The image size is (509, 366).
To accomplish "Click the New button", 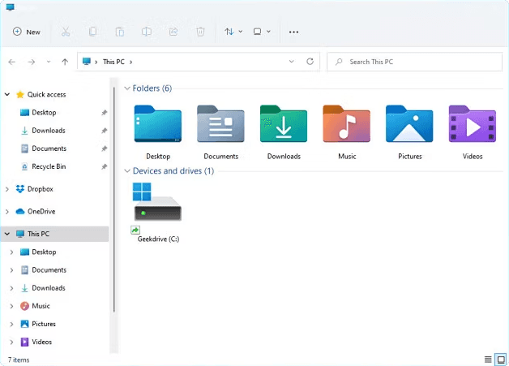I will tap(27, 32).
